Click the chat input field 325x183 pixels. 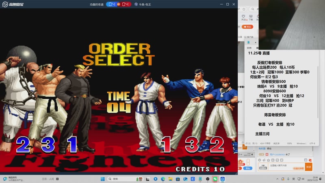pos(287,167)
